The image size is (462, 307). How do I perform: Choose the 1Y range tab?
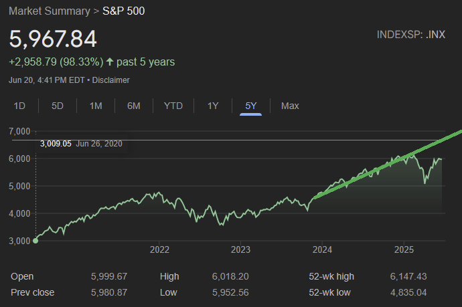click(213, 106)
